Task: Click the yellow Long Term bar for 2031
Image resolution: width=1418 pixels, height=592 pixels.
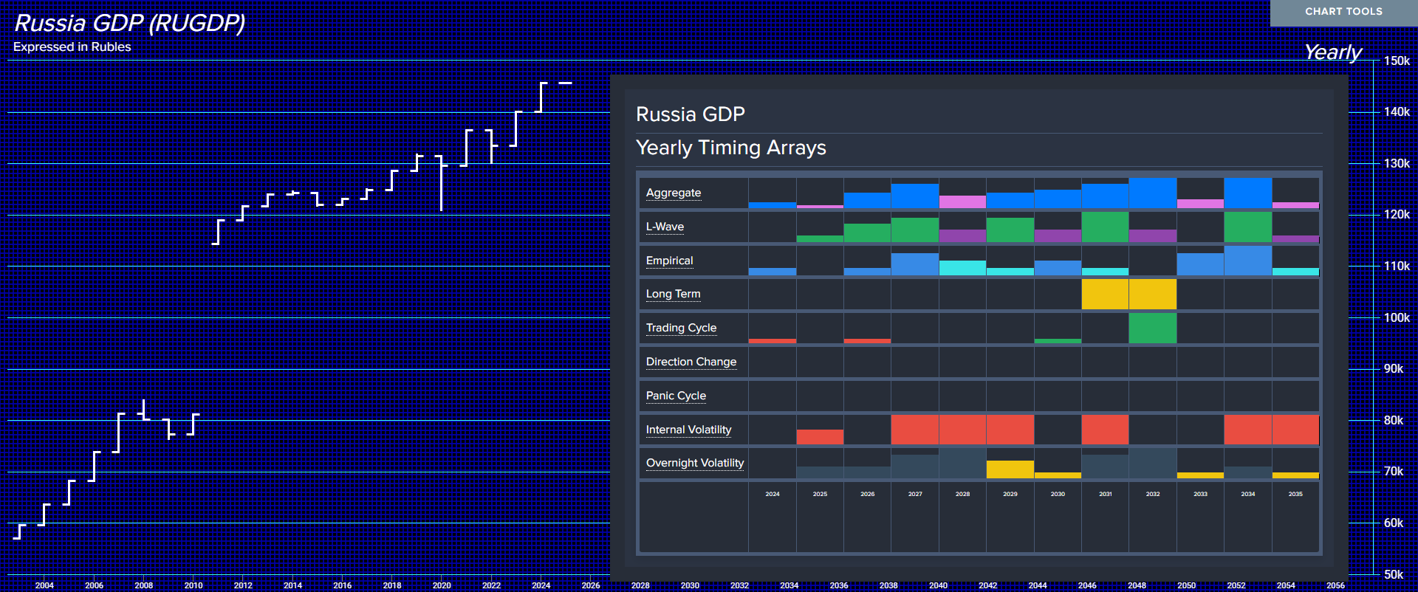Action: click(x=1105, y=294)
